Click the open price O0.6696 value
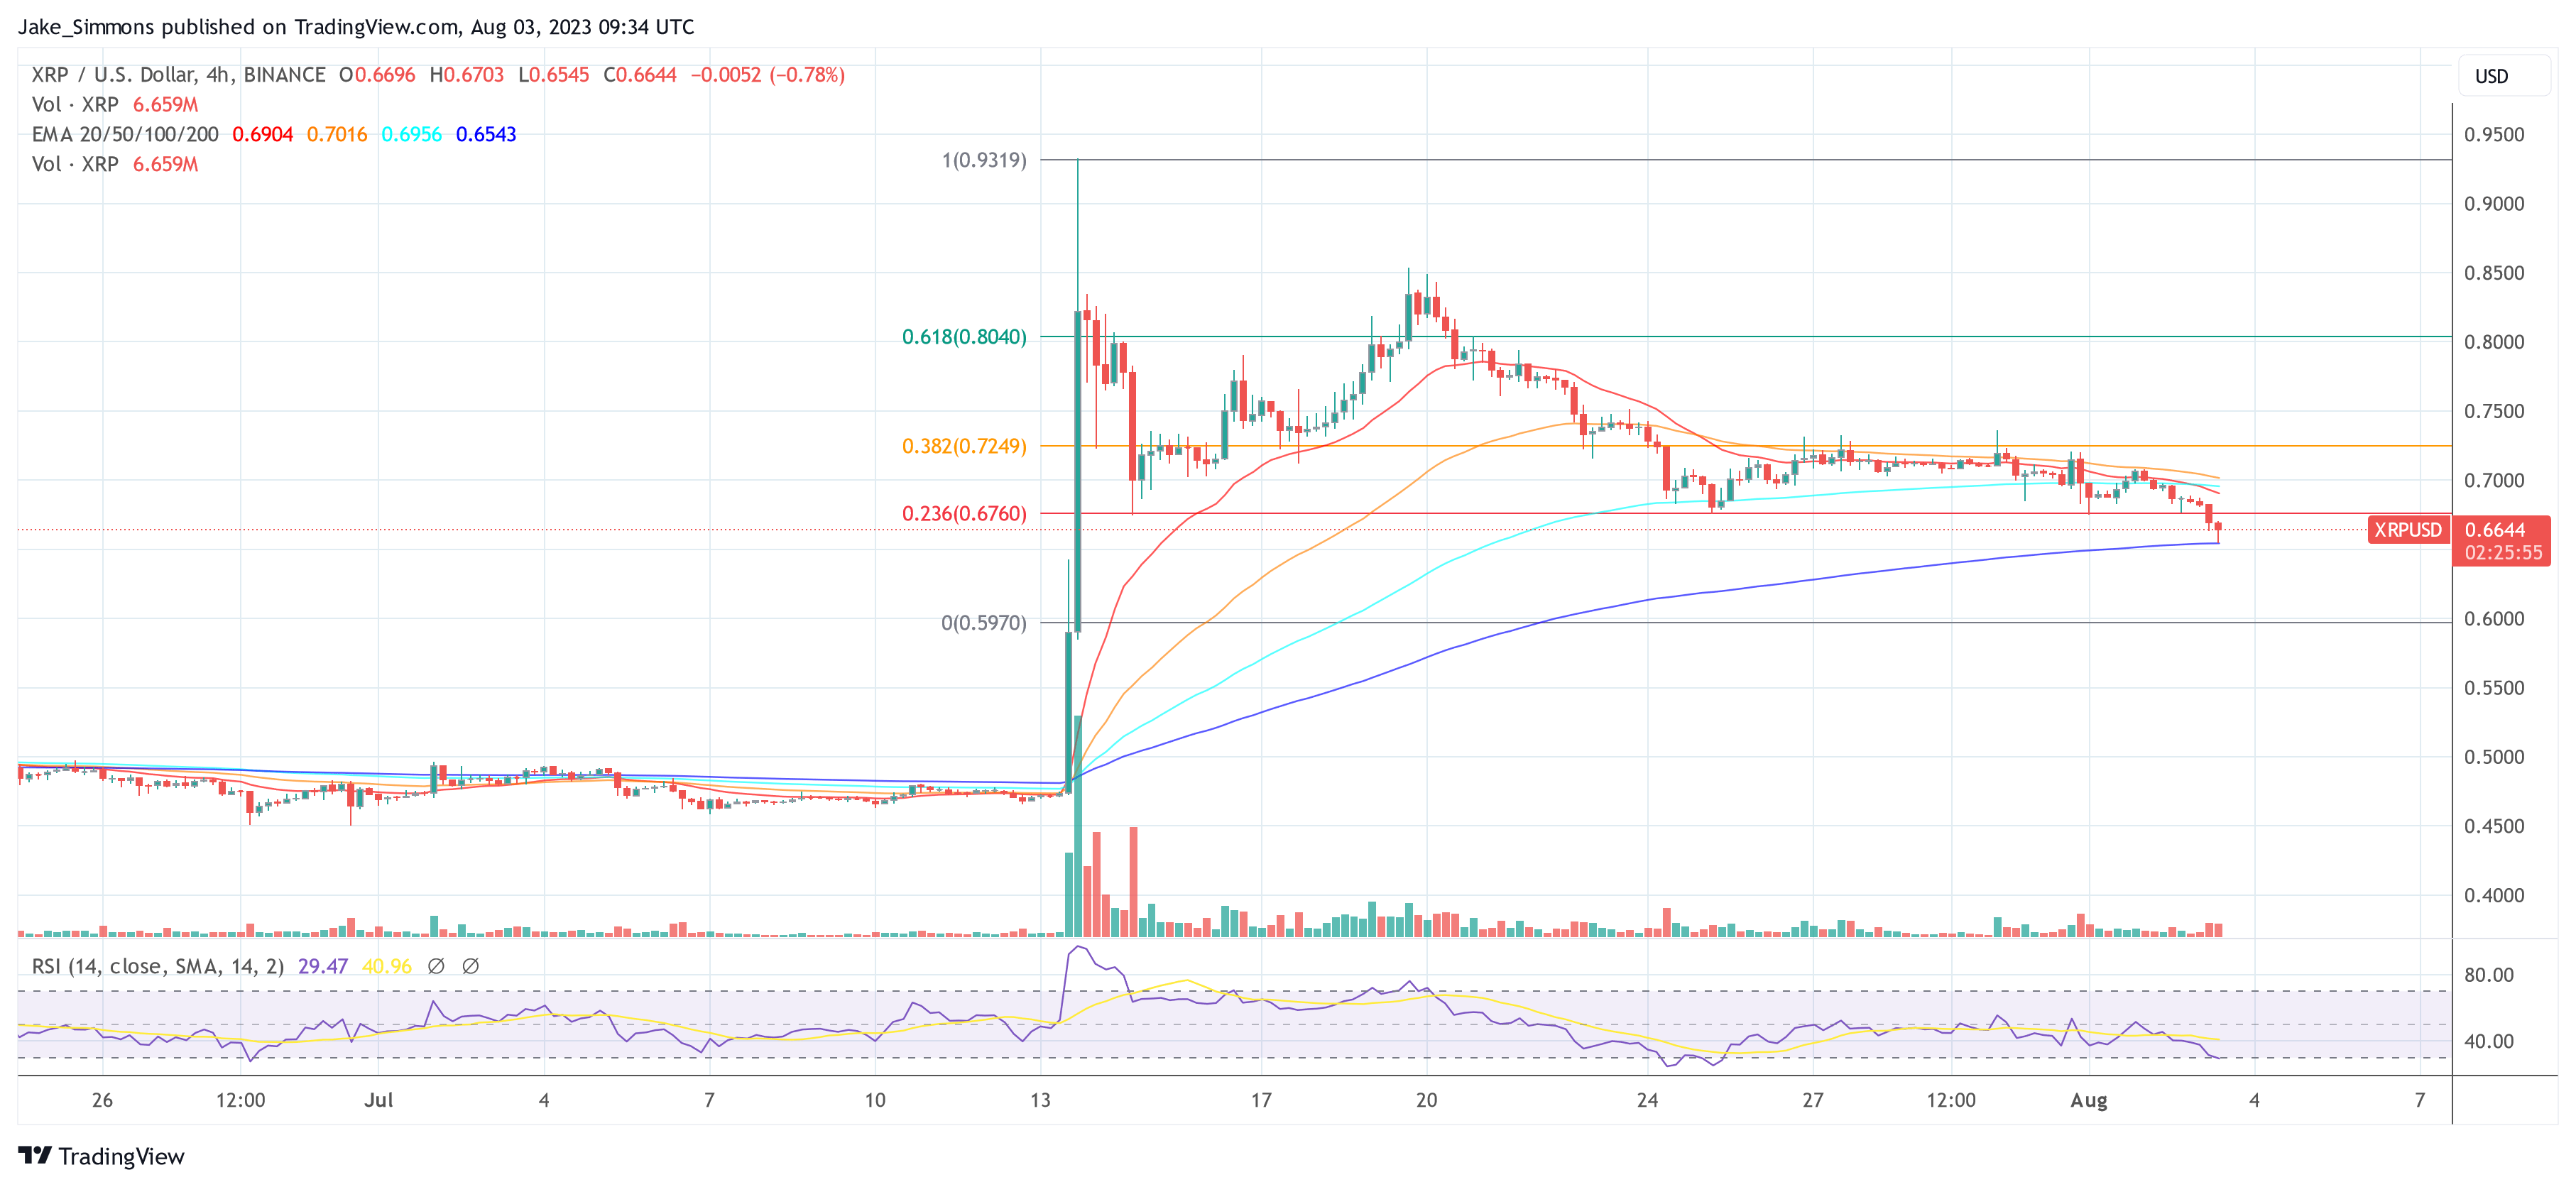Screen dimensions: 2576x1187 pos(377,75)
